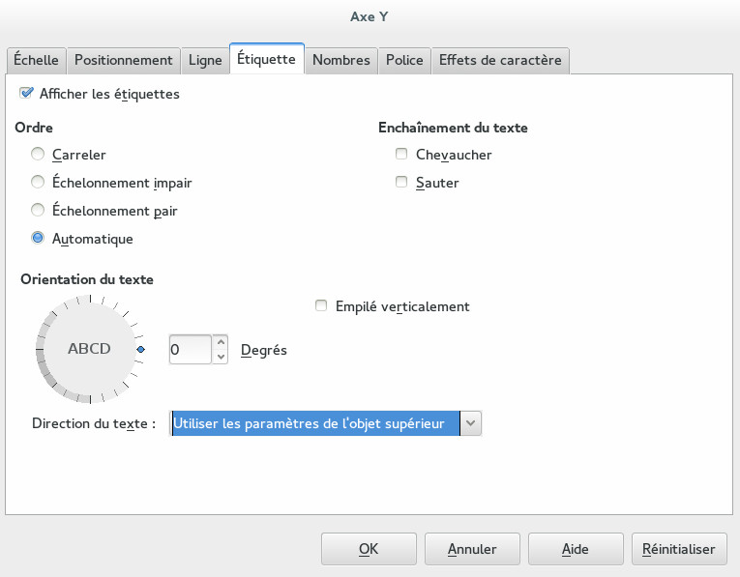
Task: Select the Nombres tab
Action: [x=340, y=60]
